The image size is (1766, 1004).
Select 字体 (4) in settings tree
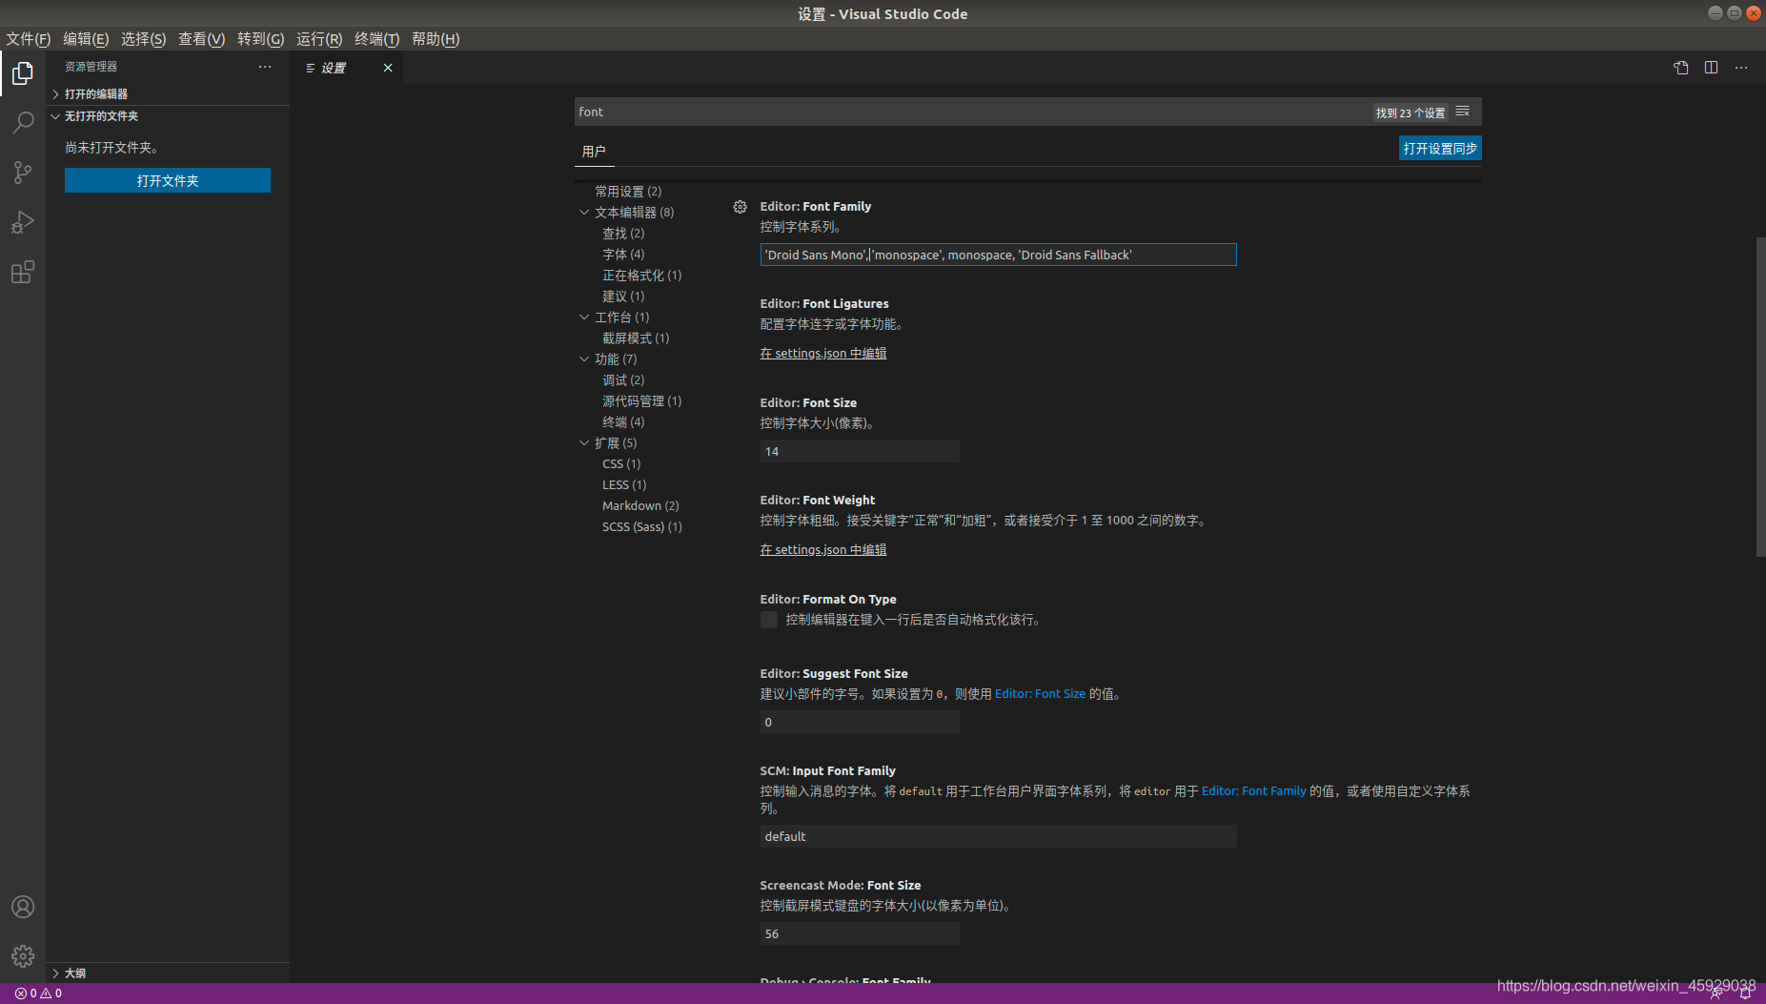coord(623,255)
